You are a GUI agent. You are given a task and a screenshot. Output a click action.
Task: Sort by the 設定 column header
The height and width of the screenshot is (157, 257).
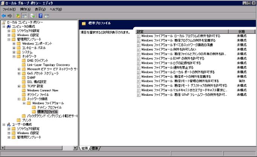click(x=182, y=32)
